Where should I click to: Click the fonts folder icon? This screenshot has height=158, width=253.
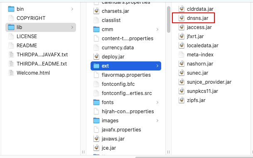click(x=96, y=102)
